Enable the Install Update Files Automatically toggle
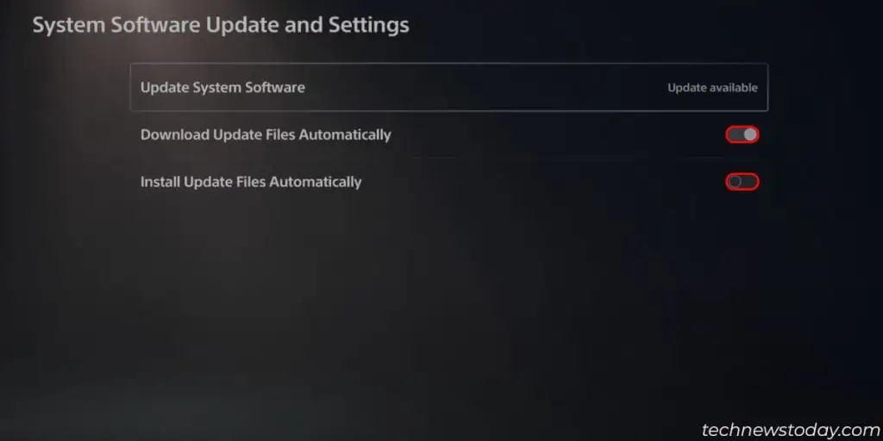This screenshot has height=441, width=883. click(x=742, y=182)
